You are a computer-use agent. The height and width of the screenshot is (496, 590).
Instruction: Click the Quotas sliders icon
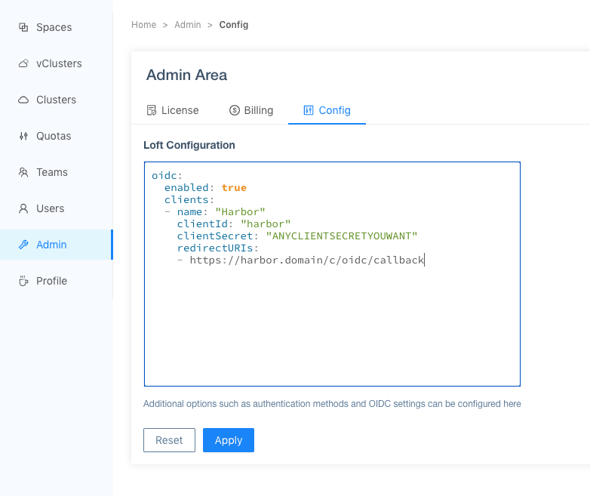[x=23, y=136]
